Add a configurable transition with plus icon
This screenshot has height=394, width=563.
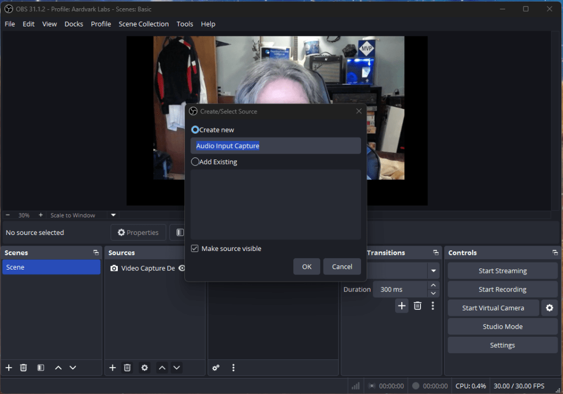click(x=402, y=306)
